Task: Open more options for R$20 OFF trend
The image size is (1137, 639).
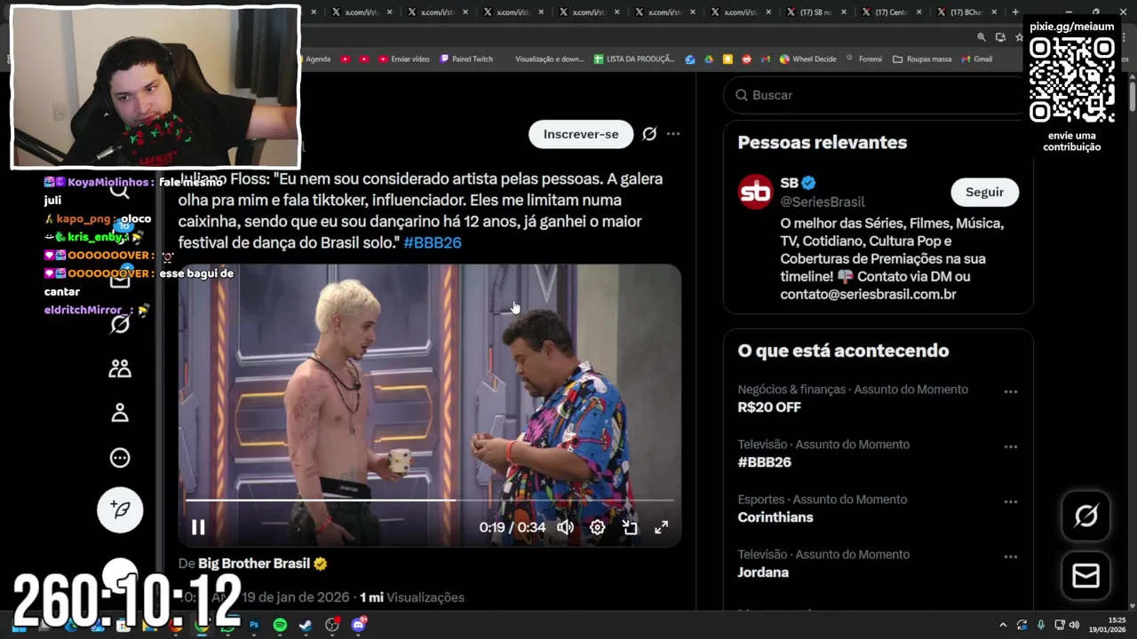Action: (1010, 391)
